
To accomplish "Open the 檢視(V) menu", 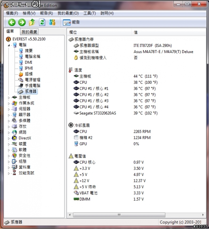I will (29, 13).
